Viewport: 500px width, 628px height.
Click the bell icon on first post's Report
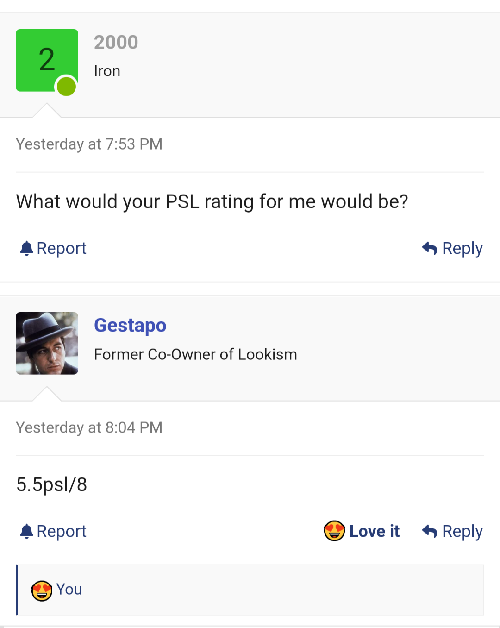pos(26,249)
